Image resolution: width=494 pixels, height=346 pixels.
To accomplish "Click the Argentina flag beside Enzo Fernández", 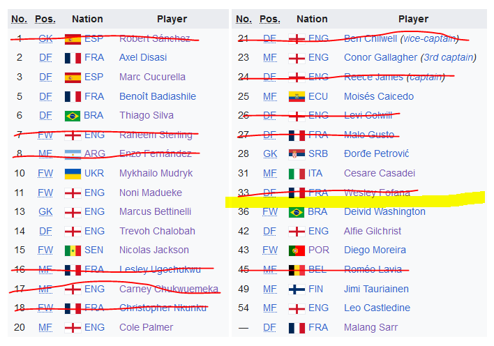I will [73, 154].
